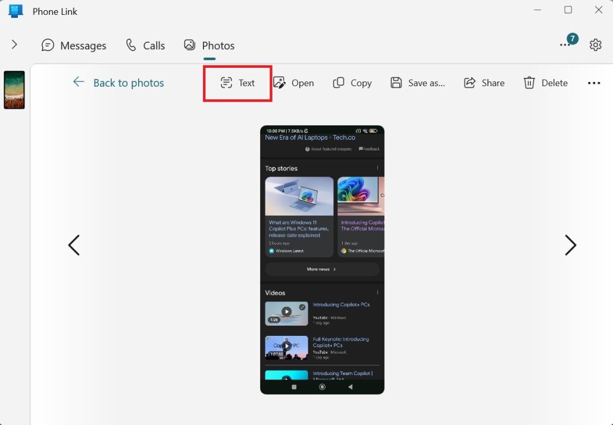
Task: Expand the left navigation panel
Action: (x=13, y=45)
